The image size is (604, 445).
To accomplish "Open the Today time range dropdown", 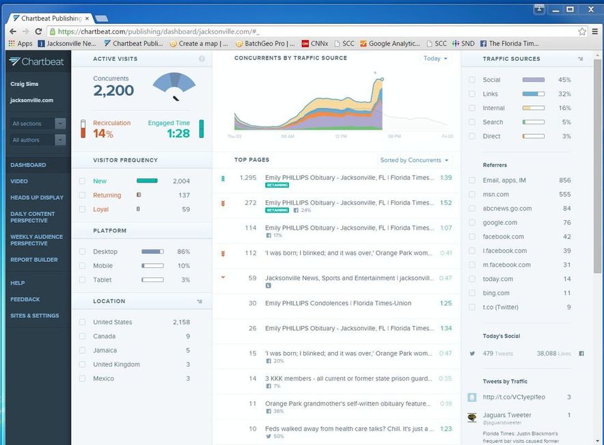I will [435, 58].
